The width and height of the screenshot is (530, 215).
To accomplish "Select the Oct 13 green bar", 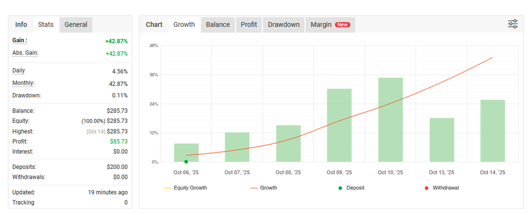I will tap(441, 140).
